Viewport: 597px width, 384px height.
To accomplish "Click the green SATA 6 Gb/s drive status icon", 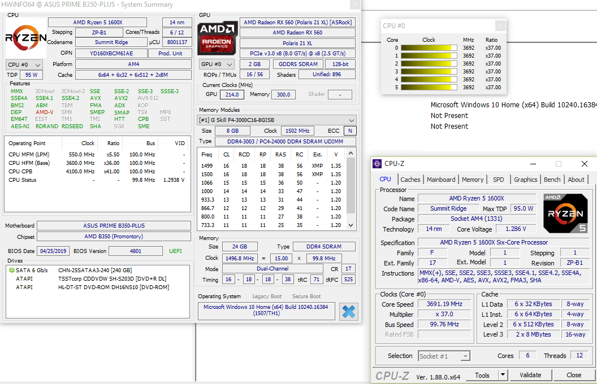I will 11,270.
